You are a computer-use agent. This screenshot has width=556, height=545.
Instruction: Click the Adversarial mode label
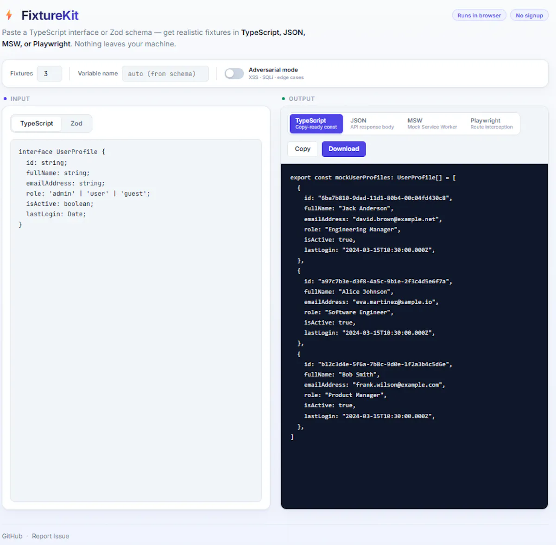[273, 70]
